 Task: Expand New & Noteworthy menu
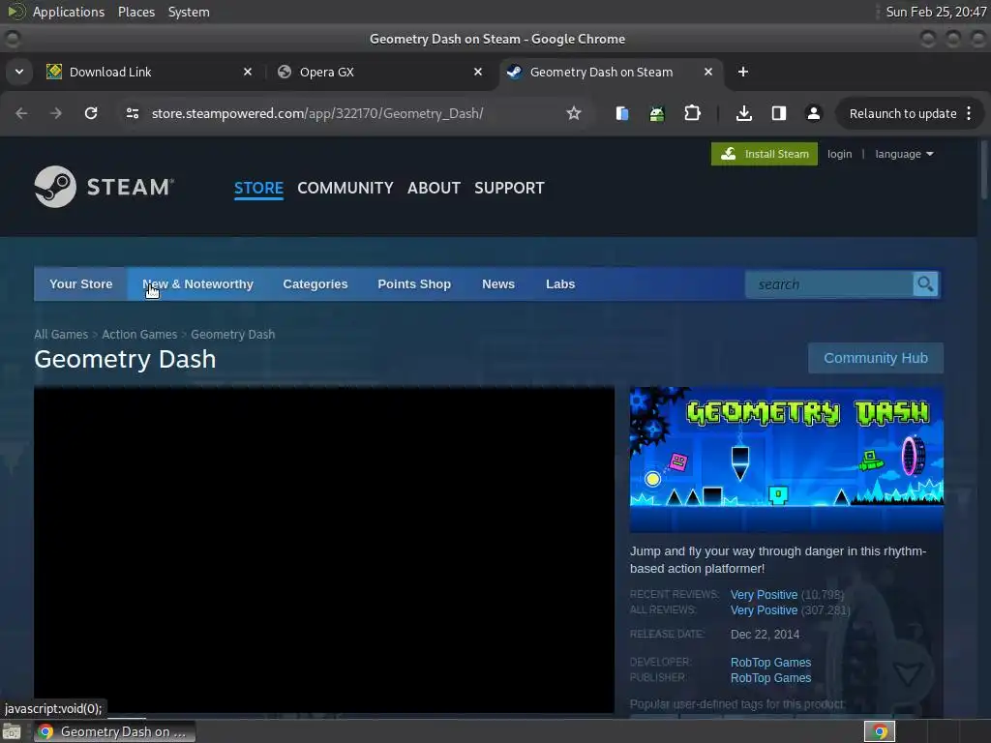click(x=197, y=284)
